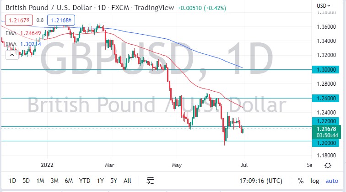Open the USD currency dropdown
The height and width of the screenshot is (192, 346).
point(324,5)
